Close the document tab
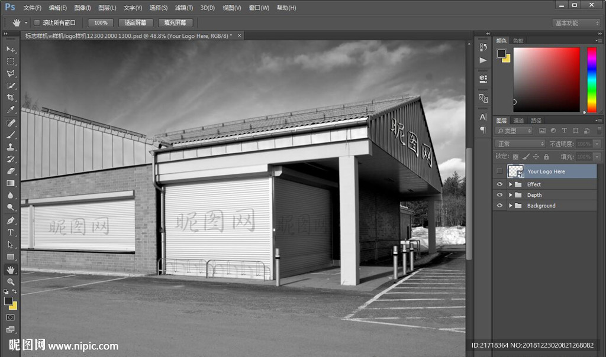Image resolution: width=606 pixels, height=357 pixels. click(x=239, y=35)
